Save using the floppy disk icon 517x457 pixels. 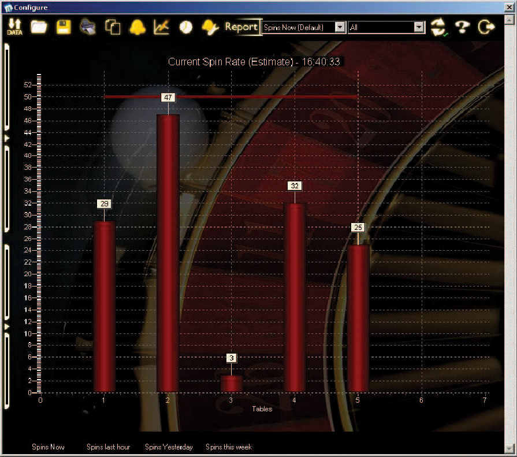tap(63, 27)
